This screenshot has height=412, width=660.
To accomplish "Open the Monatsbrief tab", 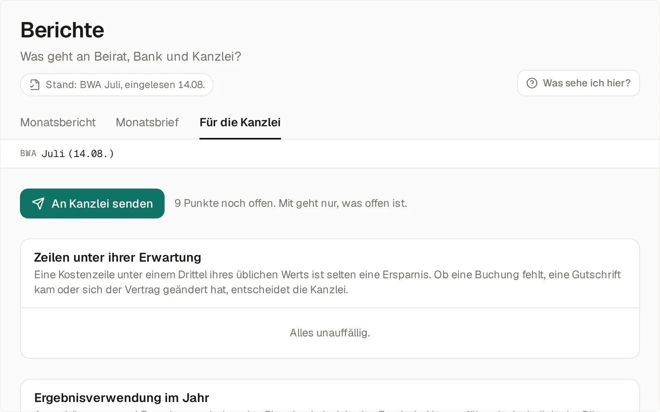I will tap(147, 122).
